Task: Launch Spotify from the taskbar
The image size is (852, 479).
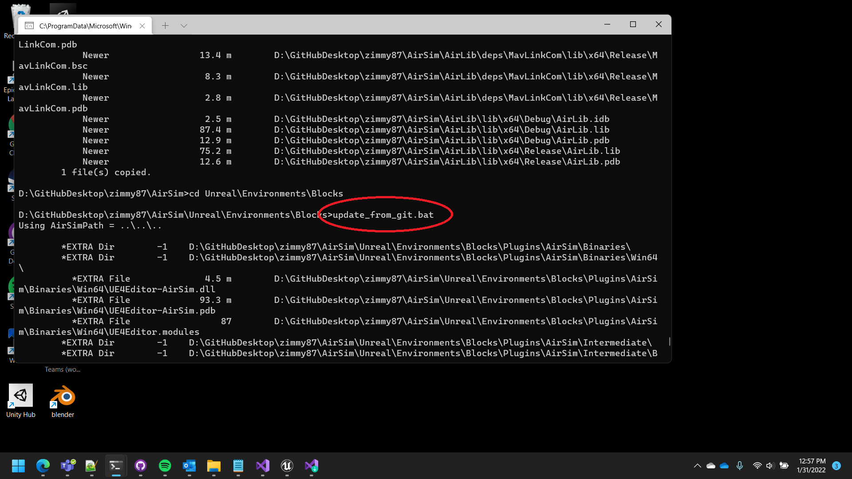Action: pos(166,466)
